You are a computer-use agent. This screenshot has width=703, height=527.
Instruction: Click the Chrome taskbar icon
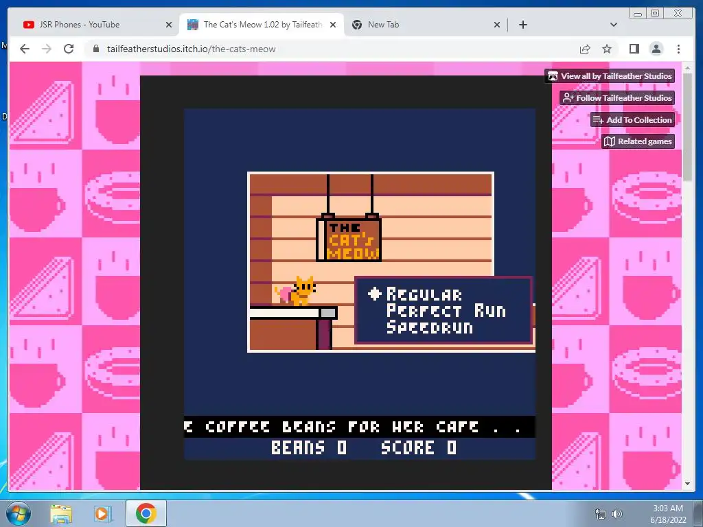click(x=146, y=513)
